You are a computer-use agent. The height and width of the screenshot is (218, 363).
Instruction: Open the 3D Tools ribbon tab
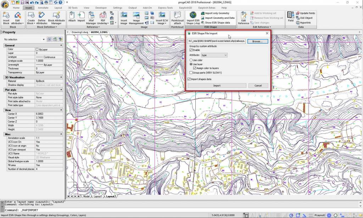[73, 8]
